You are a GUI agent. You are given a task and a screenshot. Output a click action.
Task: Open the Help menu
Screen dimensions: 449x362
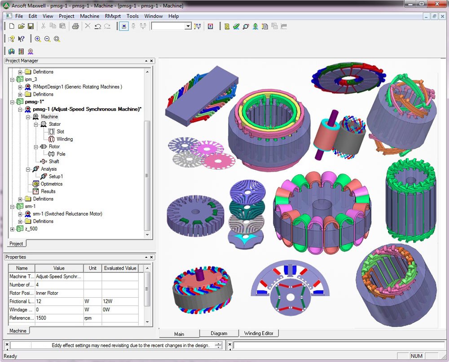pos(173,16)
